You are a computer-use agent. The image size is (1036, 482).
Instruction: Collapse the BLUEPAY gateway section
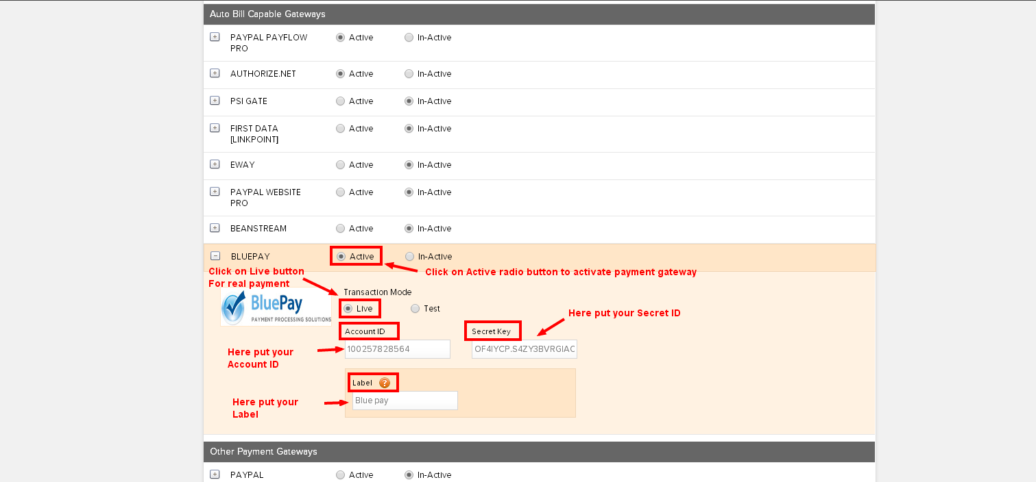215,256
